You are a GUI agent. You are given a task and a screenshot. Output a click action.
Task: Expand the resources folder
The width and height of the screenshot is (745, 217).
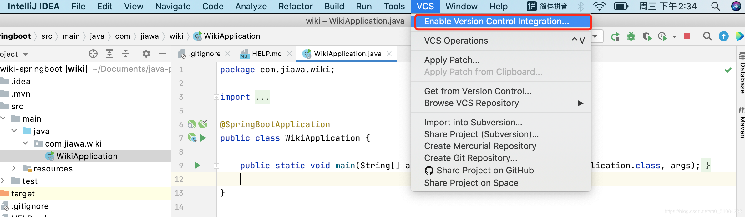(14, 168)
